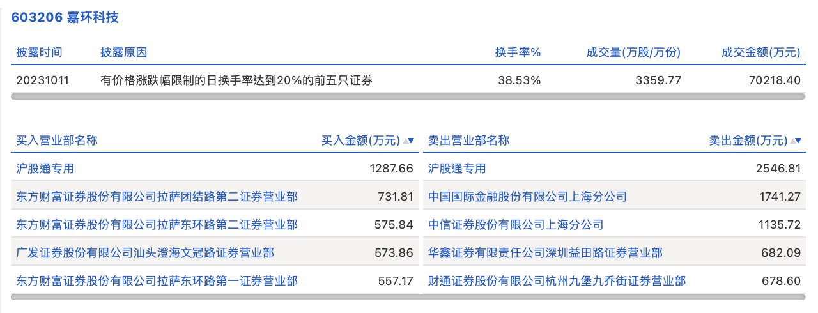Open 广发证券 汕头澄海文冠路证券营业部 link
Image resolution: width=818 pixels, height=313 pixels.
(x=145, y=253)
